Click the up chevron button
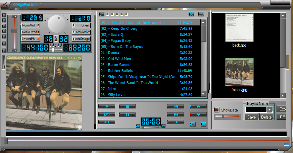Screen dimensions: 293x153 click(x=198, y=106)
